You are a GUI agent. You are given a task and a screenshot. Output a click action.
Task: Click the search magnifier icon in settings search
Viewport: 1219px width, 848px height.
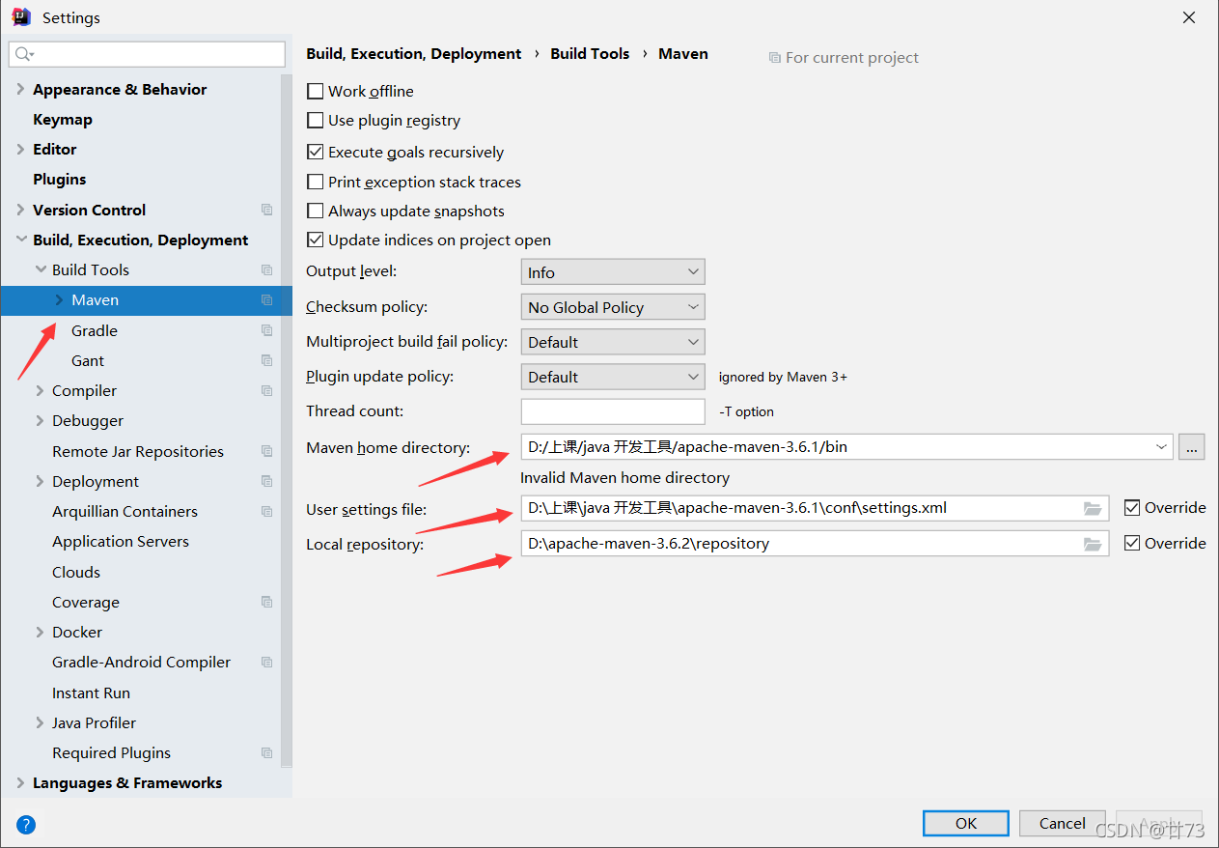(24, 54)
